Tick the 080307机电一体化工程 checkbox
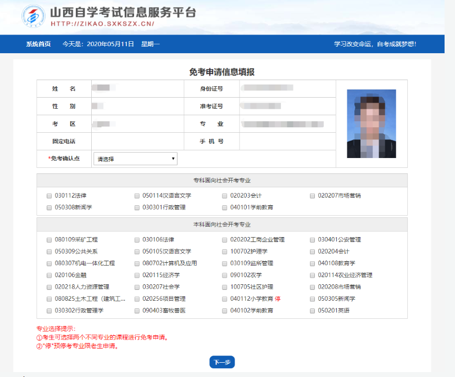Viewport: 455px width, 377px height. click(x=49, y=264)
